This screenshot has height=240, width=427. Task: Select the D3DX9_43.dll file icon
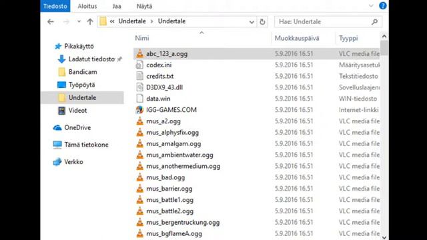click(139, 87)
